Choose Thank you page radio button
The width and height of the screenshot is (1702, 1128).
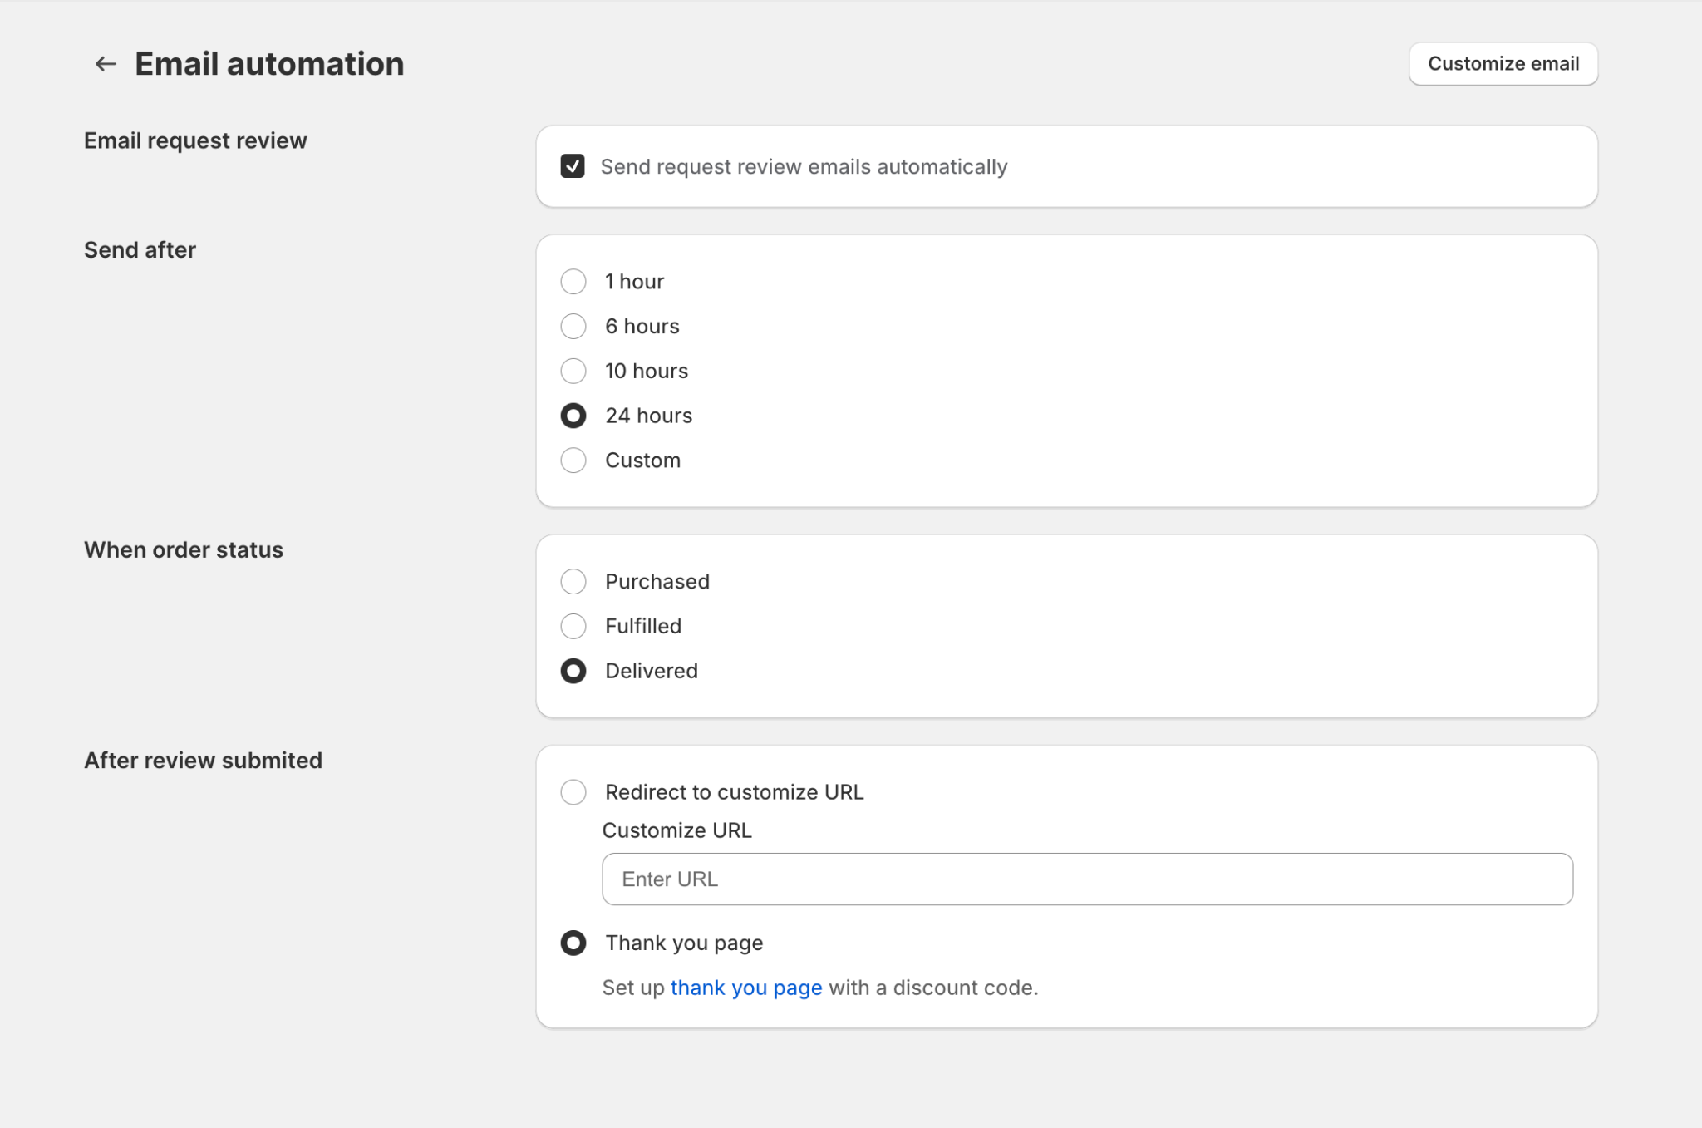point(573,943)
